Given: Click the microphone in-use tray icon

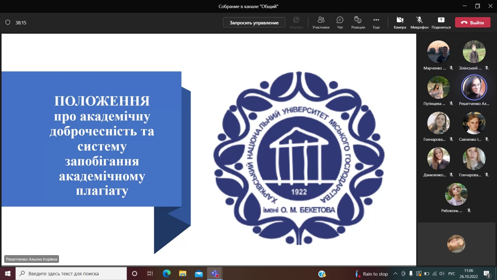Looking at the screenshot, I should pyautogui.click(x=411, y=274).
